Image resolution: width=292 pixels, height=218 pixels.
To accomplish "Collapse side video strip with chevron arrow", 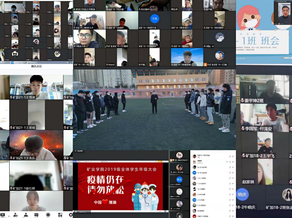I will pyautogui.click(x=168, y=186).
